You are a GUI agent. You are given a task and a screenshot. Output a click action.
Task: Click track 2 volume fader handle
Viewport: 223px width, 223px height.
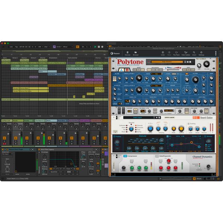20,134
